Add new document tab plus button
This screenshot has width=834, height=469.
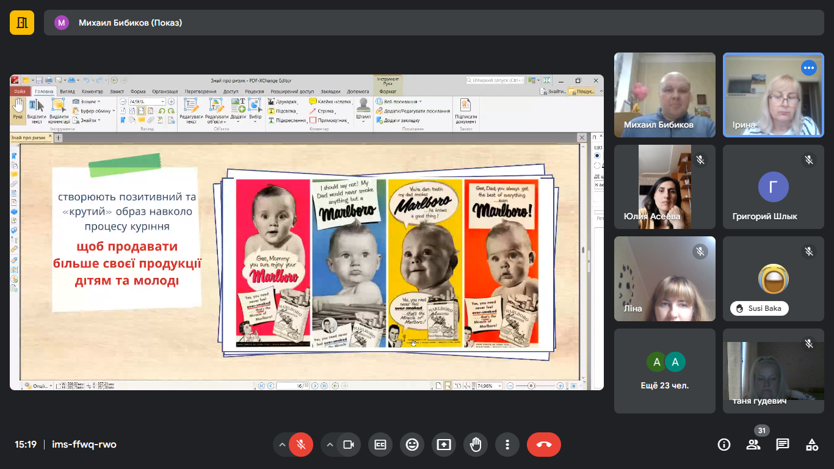pyautogui.click(x=59, y=138)
